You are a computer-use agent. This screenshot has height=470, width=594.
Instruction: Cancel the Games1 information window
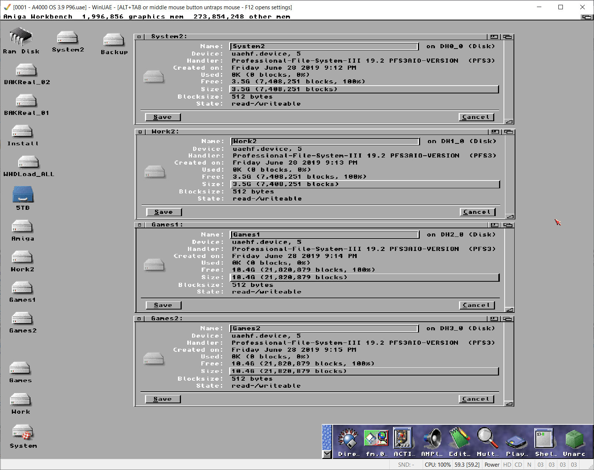click(x=477, y=305)
